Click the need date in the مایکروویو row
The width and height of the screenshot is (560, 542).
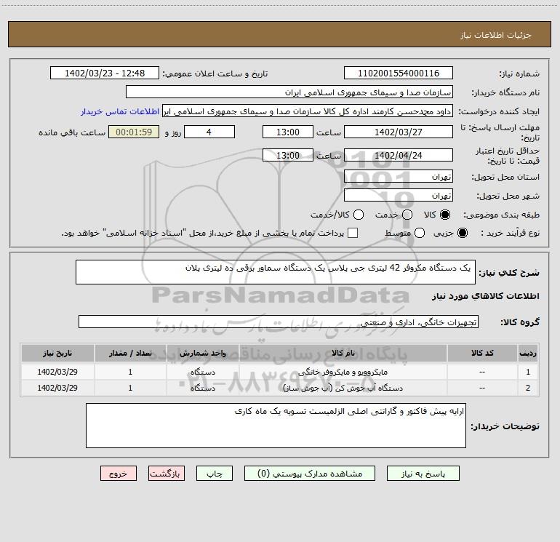57,372
